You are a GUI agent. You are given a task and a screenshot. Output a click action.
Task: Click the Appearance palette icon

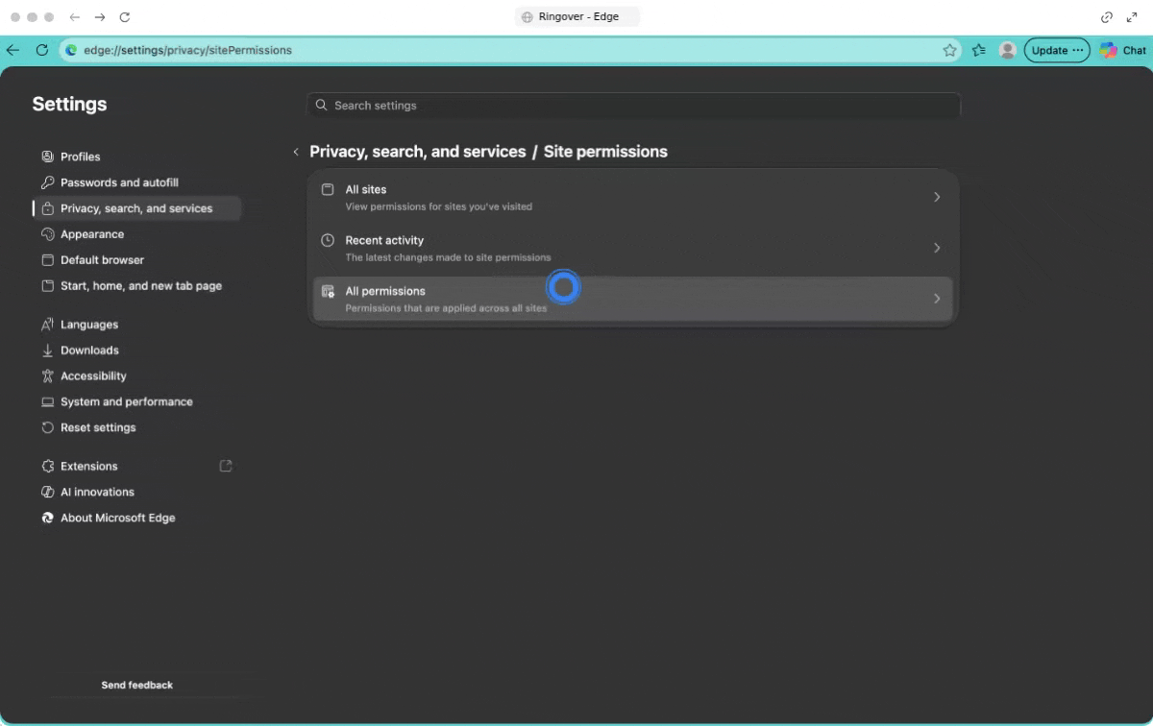pyautogui.click(x=48, y=234)
